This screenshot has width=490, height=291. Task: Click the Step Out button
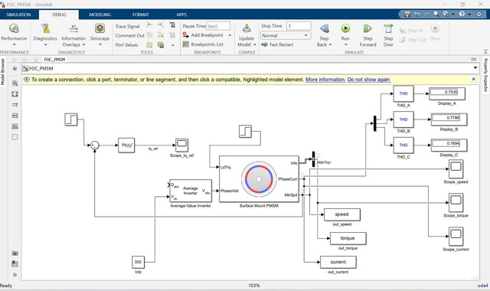click(x=413, y=40)
